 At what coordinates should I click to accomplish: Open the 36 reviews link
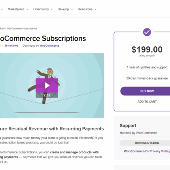click(11, 46)
